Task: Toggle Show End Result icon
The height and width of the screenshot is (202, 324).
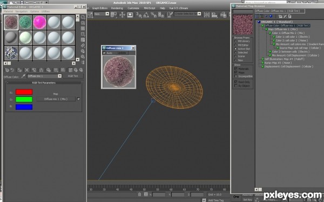Action: [x=70, y=70]
